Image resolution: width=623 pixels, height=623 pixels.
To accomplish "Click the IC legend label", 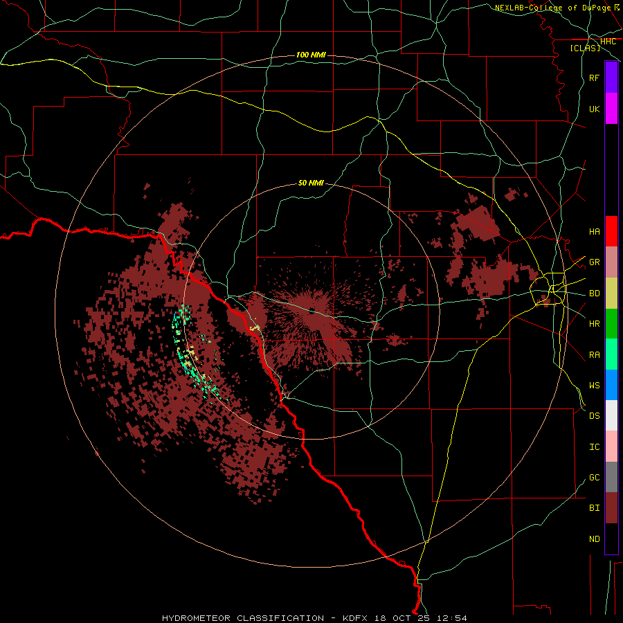I will [594, 446].
